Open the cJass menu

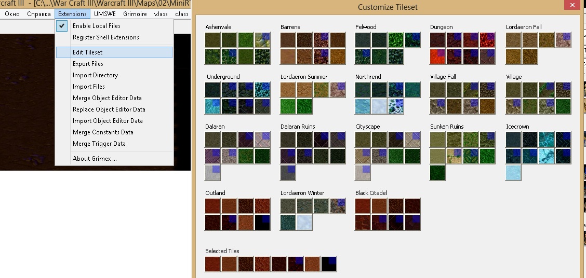[x=182, y=14]
